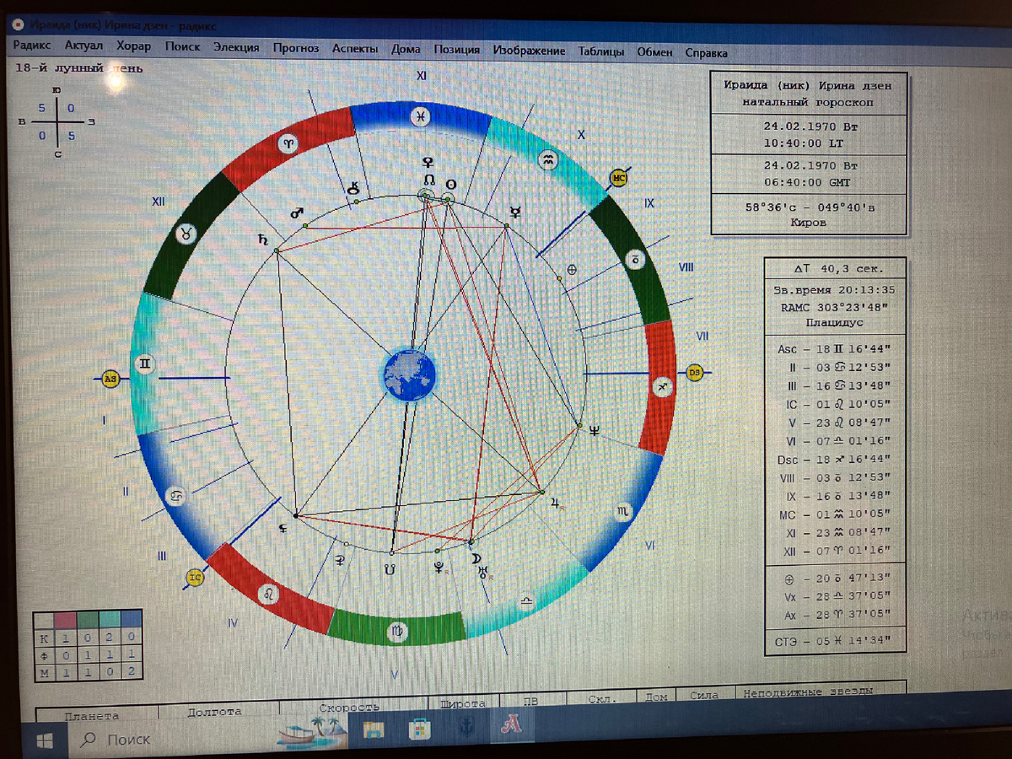The image size is (1012, 759).
Task: Open the Обмен menu
Action: point(654,52)
